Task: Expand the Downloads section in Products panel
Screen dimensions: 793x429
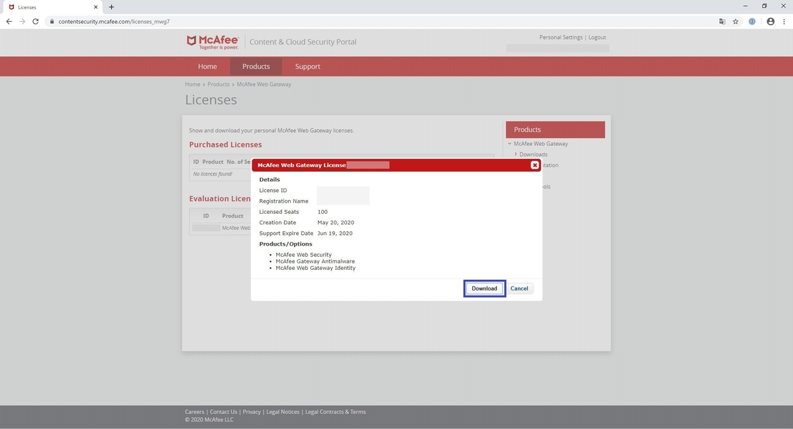Action: point(516,154)
